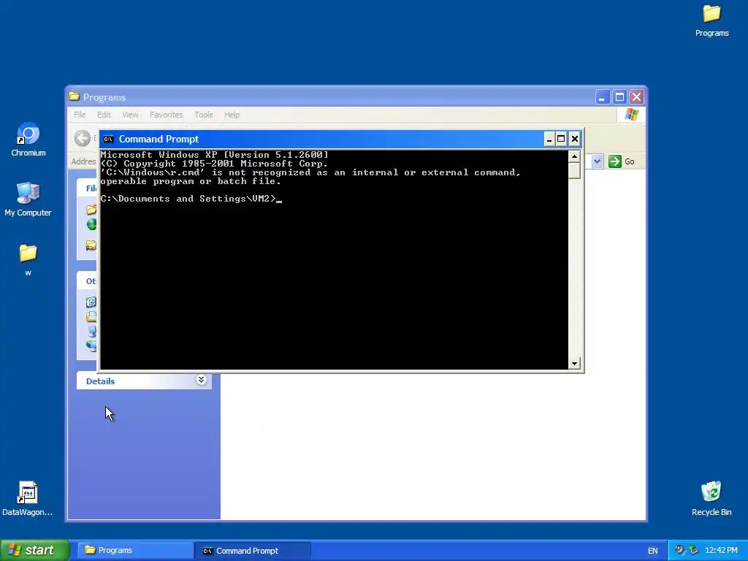Maximize the Command Prompt window

(x=561, y=139)
